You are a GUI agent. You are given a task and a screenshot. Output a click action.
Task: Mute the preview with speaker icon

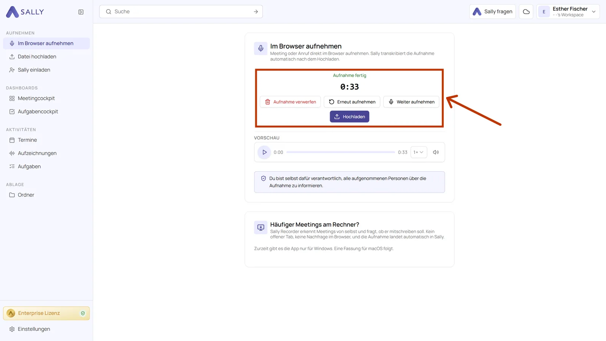tap(436, 152)
